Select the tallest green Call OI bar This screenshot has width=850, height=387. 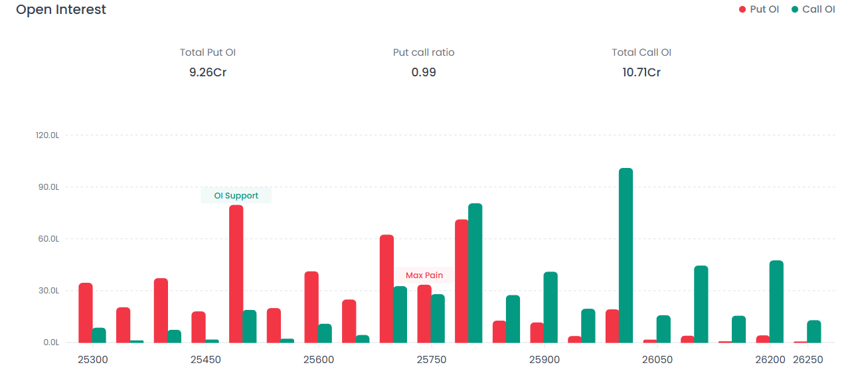pos(626,256)
